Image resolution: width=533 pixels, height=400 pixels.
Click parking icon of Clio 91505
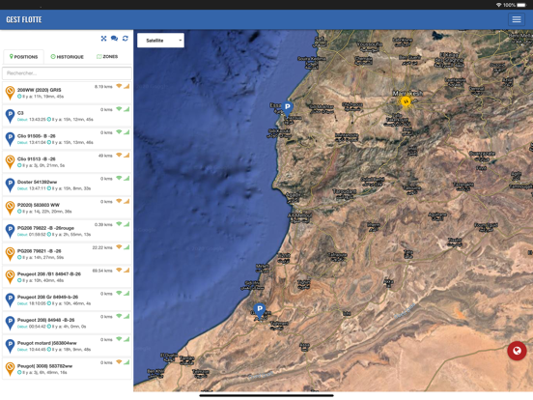(x=11, y=139)
